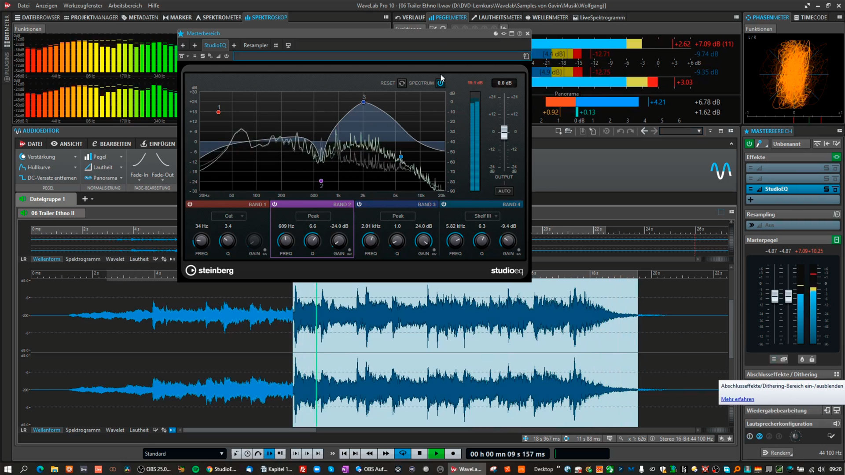845x475 pixels.
Task: Open Band 4 Shelf III type dropdown
Action: [x=482, y=216]
